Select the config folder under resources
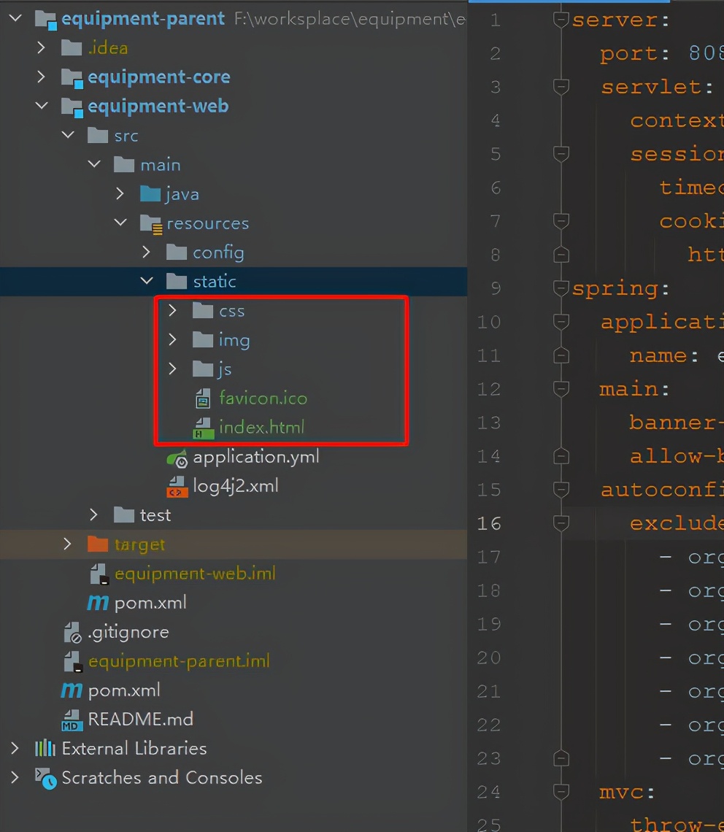Image resolution: width=724 pixels, height=832 pixels. click(217, 253)
